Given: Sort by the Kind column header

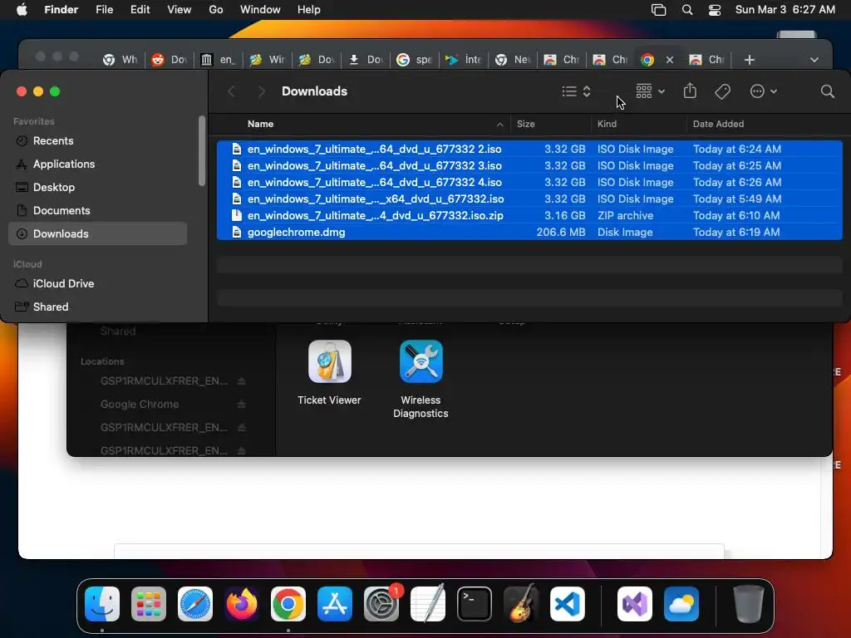Looking at the screenshot, I should [607, 124].
